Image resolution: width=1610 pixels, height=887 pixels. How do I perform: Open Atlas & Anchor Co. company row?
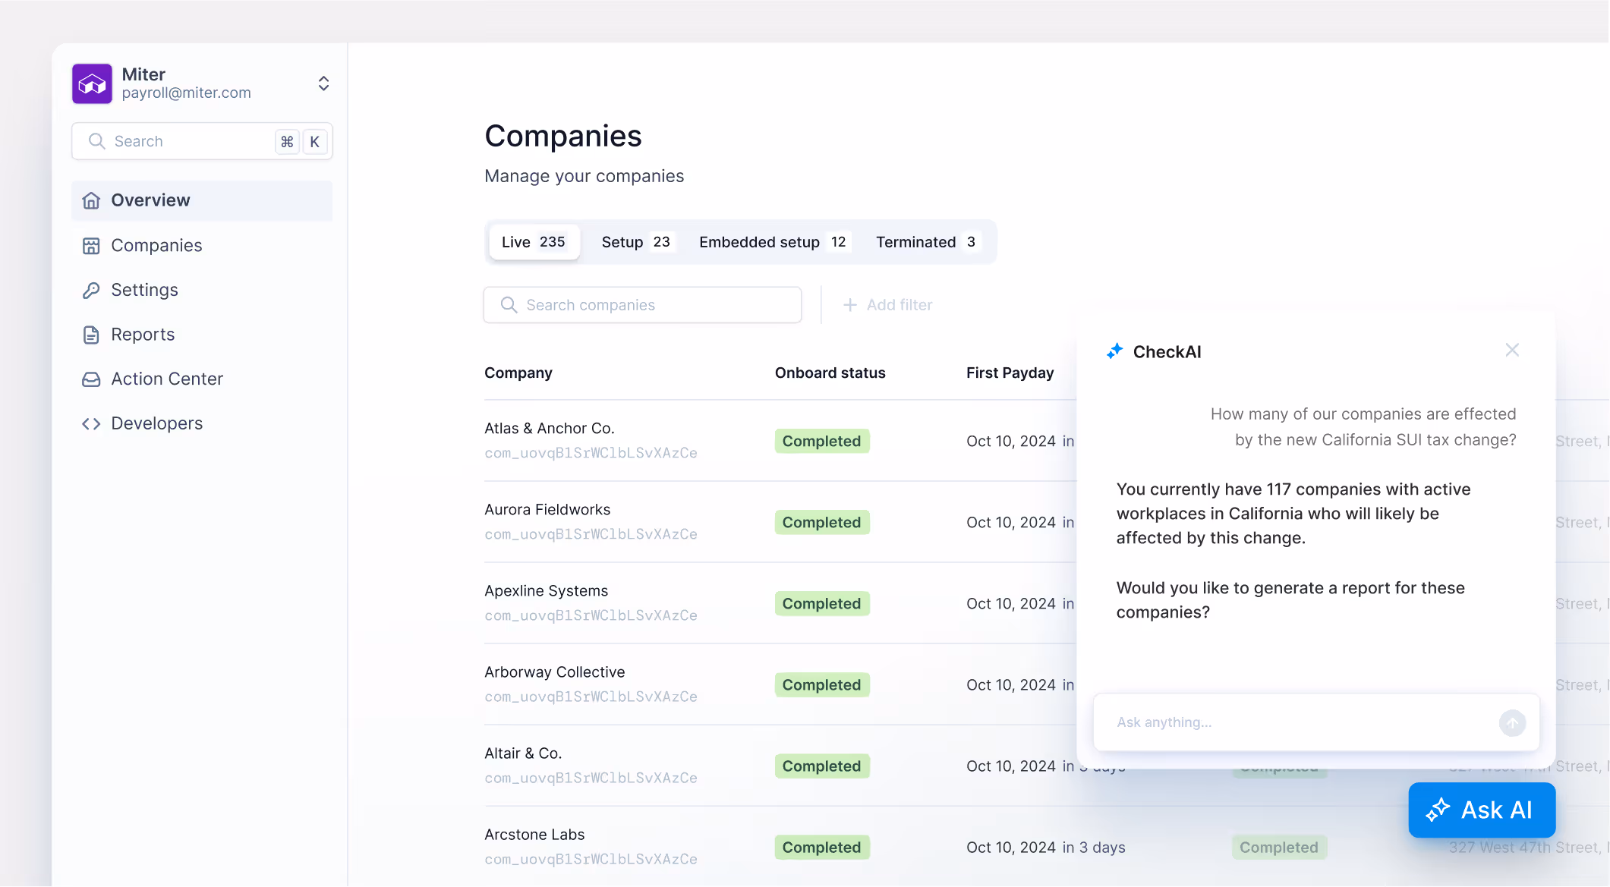(x=550, y=429)
